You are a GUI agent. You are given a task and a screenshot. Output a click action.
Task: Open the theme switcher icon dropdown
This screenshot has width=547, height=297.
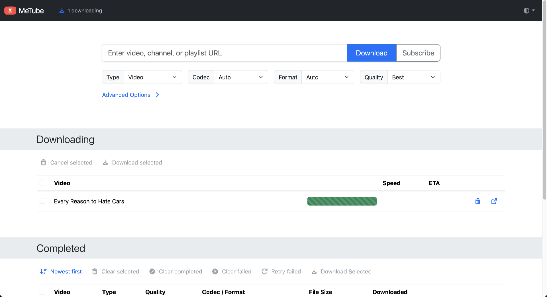point(529,11)
